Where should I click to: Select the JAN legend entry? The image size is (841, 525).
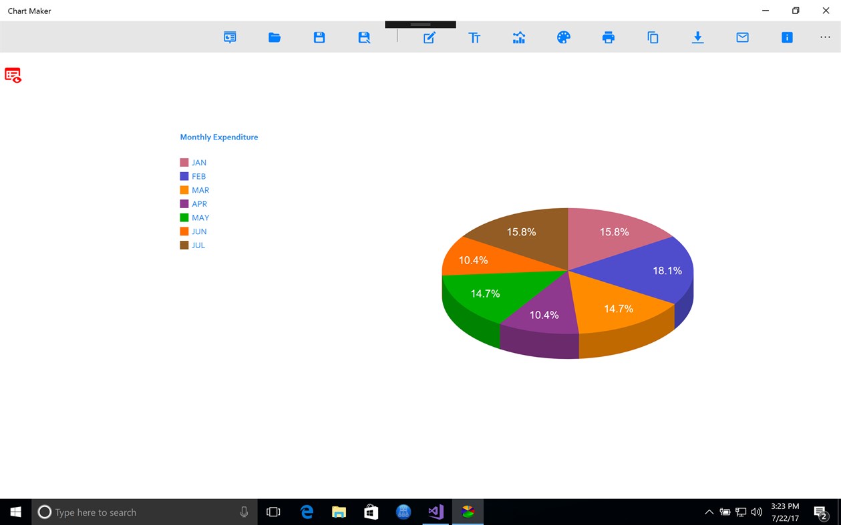click(x=198, y=162)
